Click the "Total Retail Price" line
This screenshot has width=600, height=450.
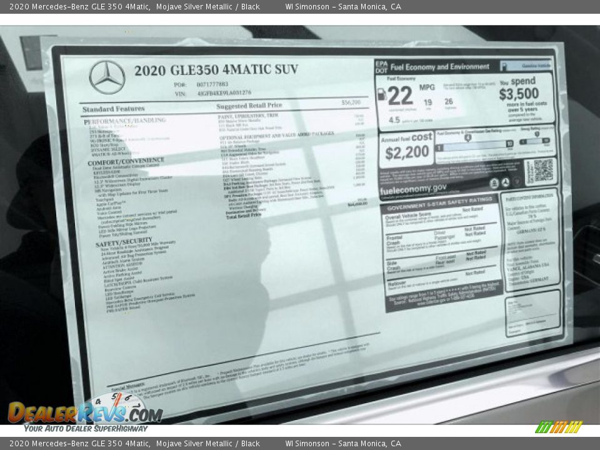click(244, 216)
